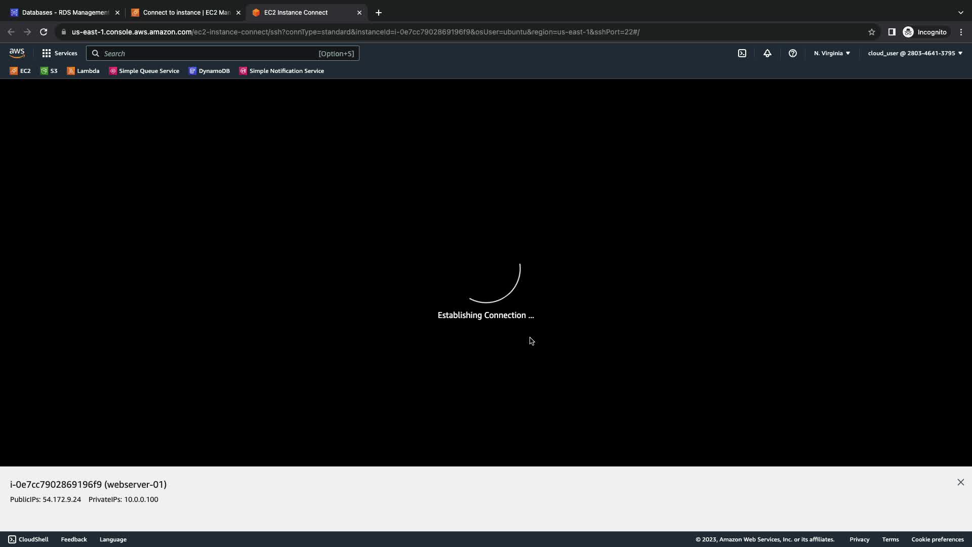Open the AWS help question mark icon
The width and height of the screenshot is (972, 547).
pos(793,53)
